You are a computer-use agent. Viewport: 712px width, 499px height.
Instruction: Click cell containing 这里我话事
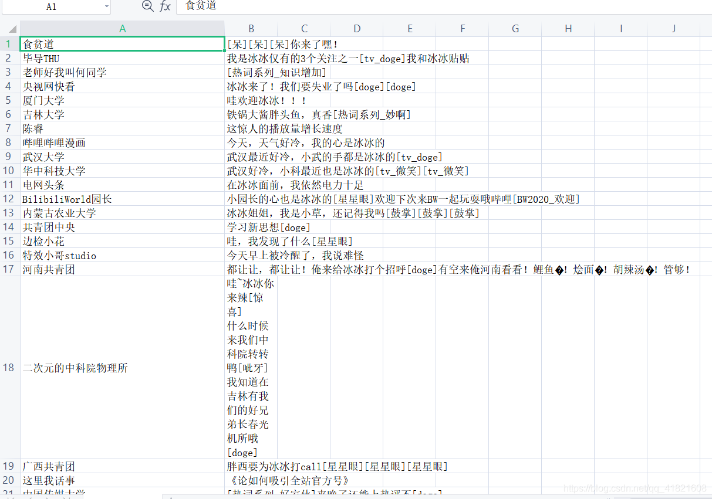point(123,480)
